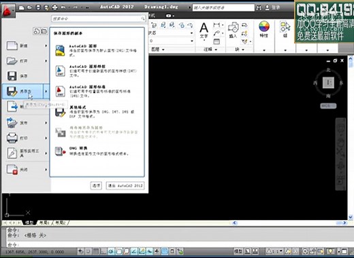Click the 上 top face of ViewCube
354x258 pixels.
coord(328,83)
